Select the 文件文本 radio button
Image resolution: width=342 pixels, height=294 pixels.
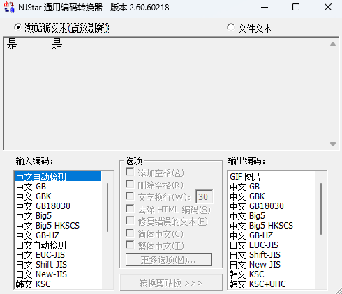click(x=231, y=28)
